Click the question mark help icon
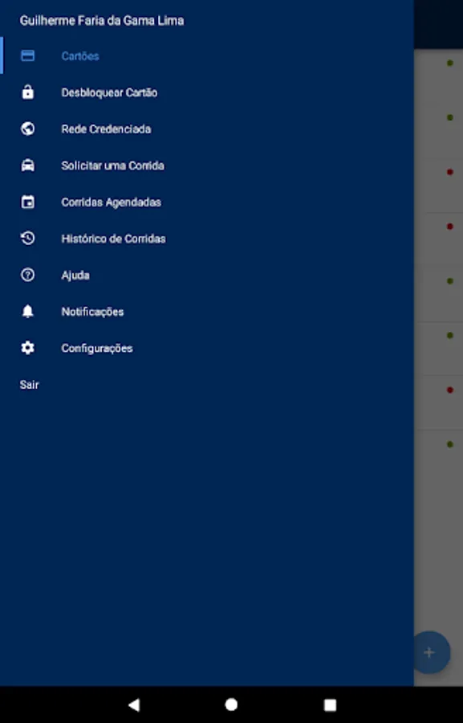The height and width of the screenshot is (723, 463). (x=27, y=275)
